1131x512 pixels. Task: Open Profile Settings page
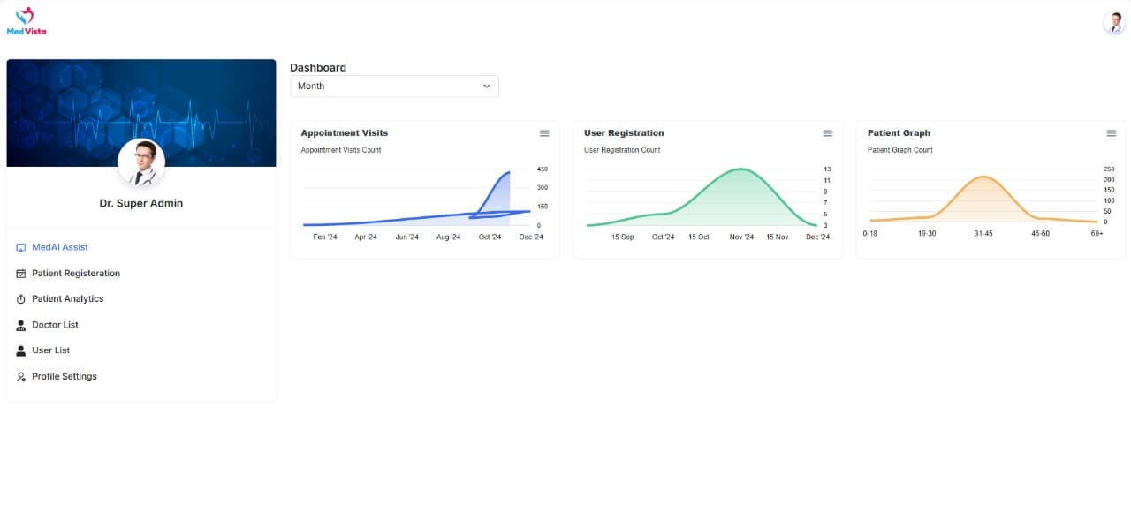(x=65, y=376)
